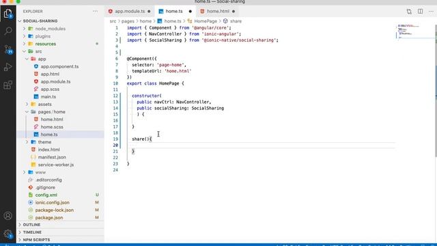This screenshot has width=437, height=246.
Task: Switch to the home.html tab
Action: click(218, 11)
